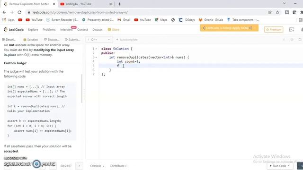Open the tab search chevron
Screen dimensions: 303x170
click(x=284, y=3)
